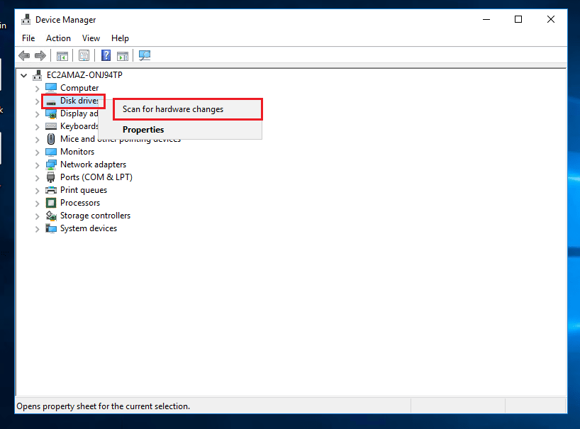Viewport: 580px width, 429px height.
Task: Click the status bar property sheet message
Action: [x=104, y=406]
